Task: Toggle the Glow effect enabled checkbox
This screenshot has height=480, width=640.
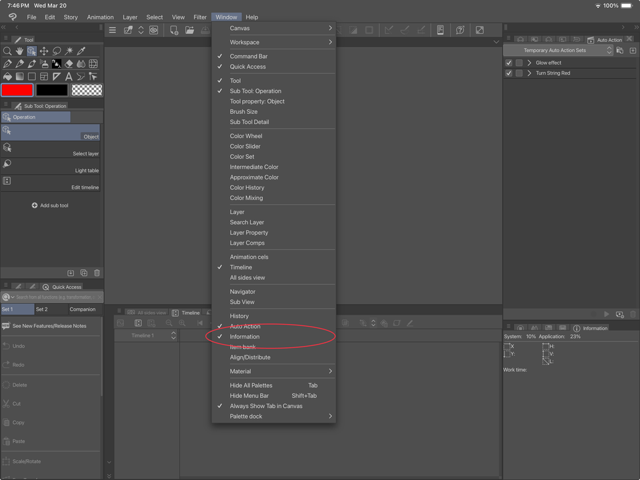Action: tap(509, 63)
